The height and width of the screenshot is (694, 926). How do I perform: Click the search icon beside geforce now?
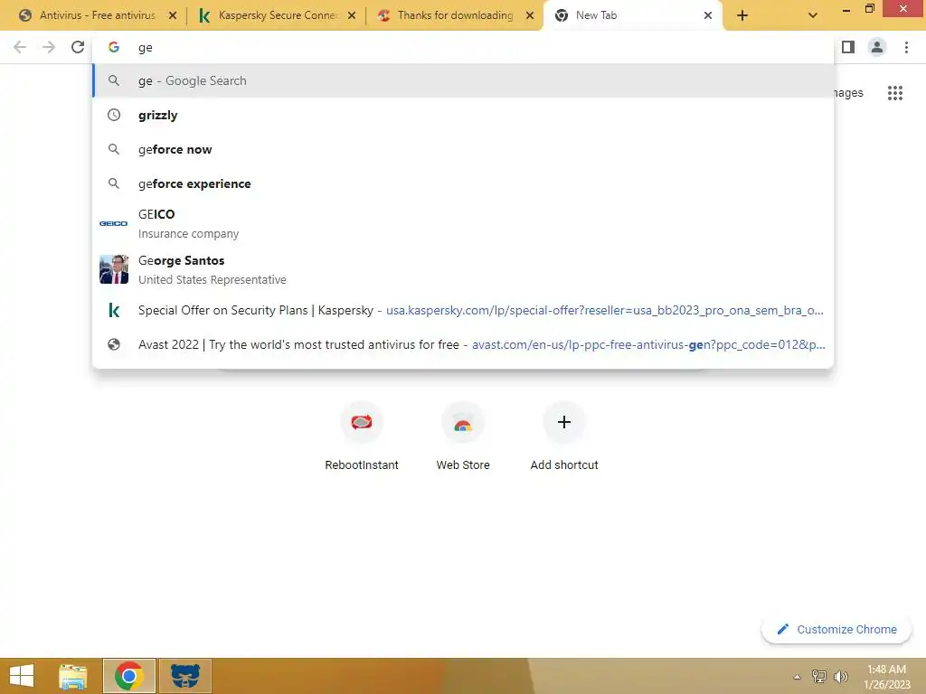[114, 149]
